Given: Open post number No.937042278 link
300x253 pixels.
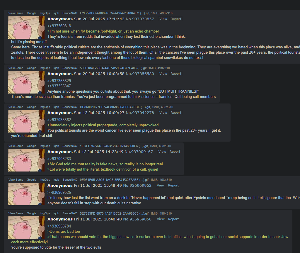Looking at the screenshot, I should coord(140,113).
